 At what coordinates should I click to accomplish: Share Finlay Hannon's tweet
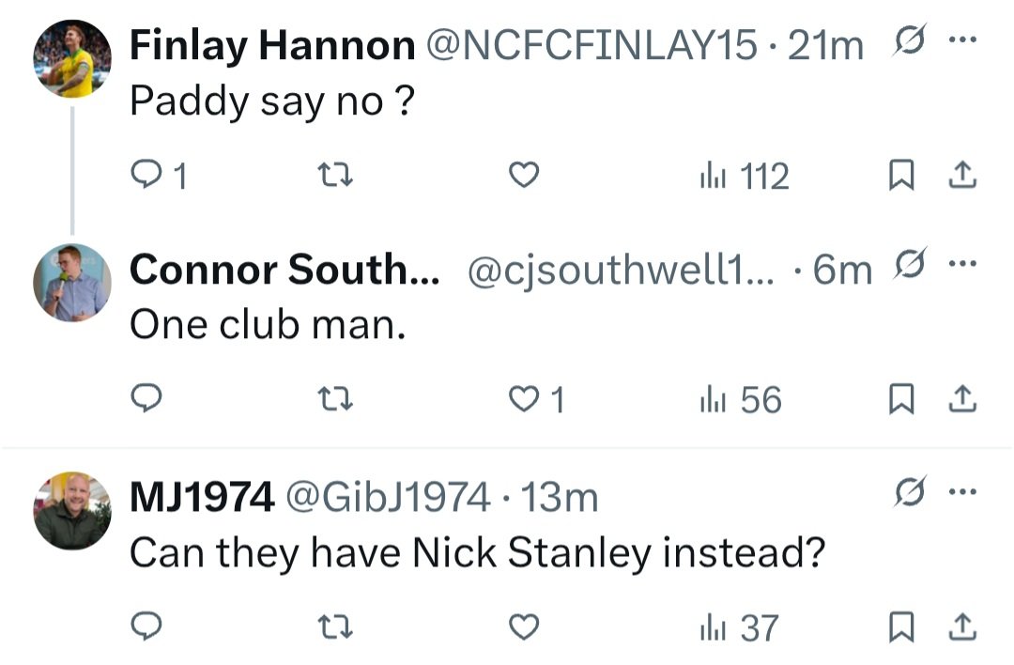click(964, 176)
